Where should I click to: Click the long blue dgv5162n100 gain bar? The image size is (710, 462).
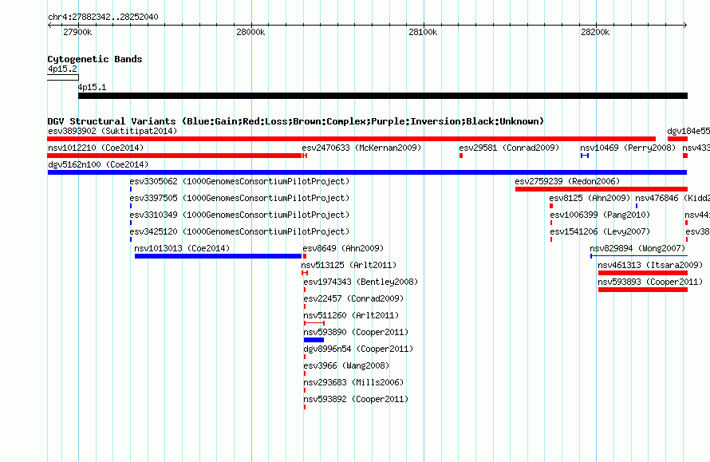click(367, 172)
